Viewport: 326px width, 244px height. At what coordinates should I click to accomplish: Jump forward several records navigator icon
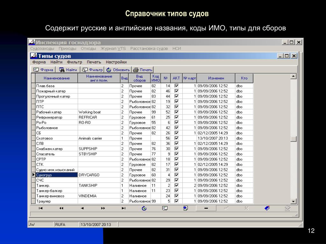[103, 208]
